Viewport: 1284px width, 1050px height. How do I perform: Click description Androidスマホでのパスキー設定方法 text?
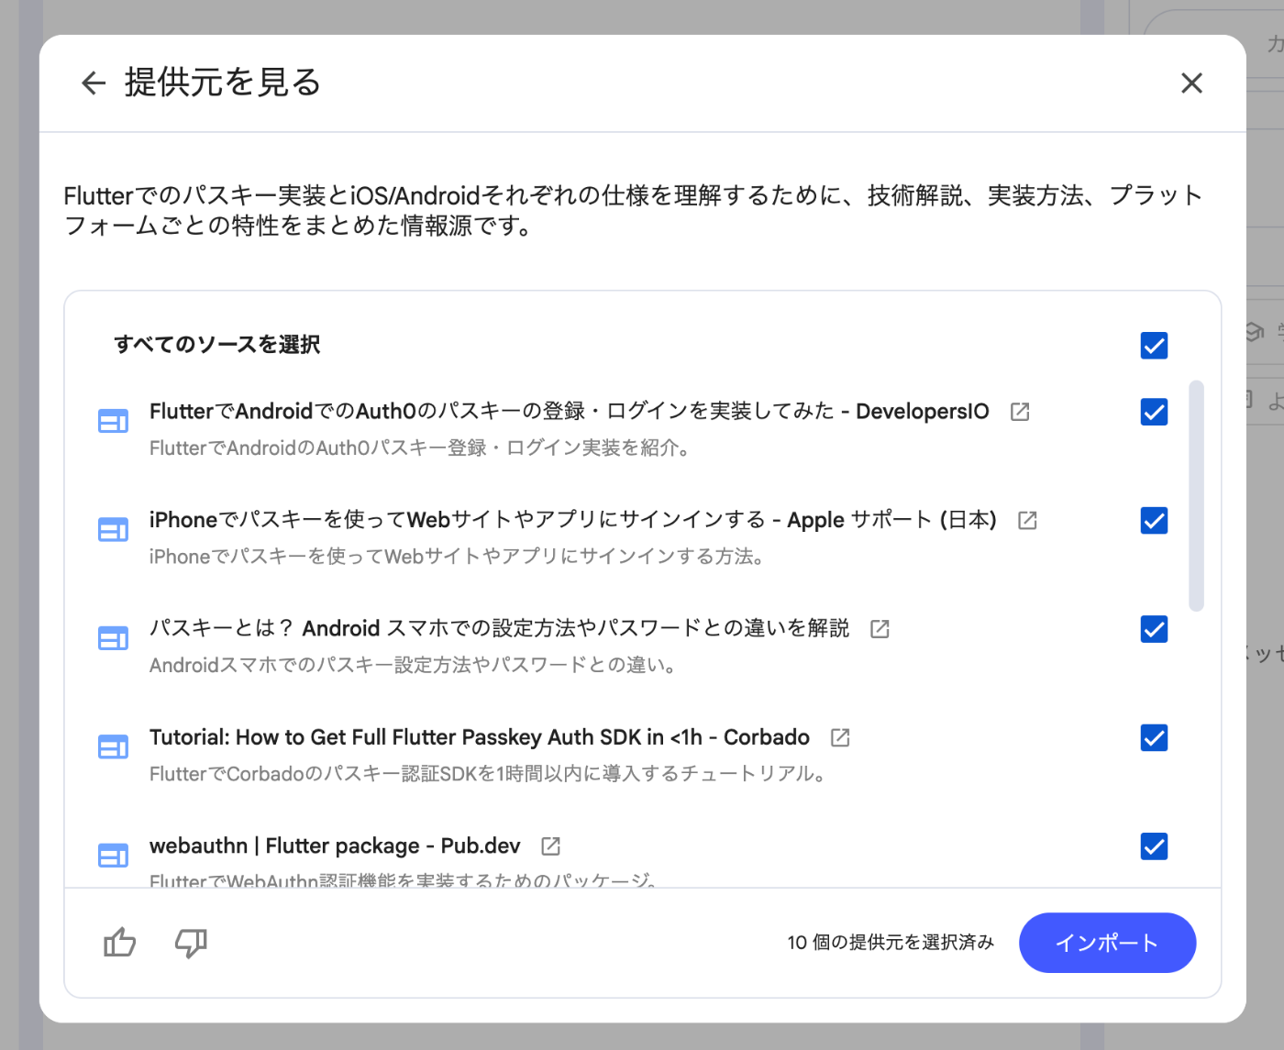[x=414, y=665]
